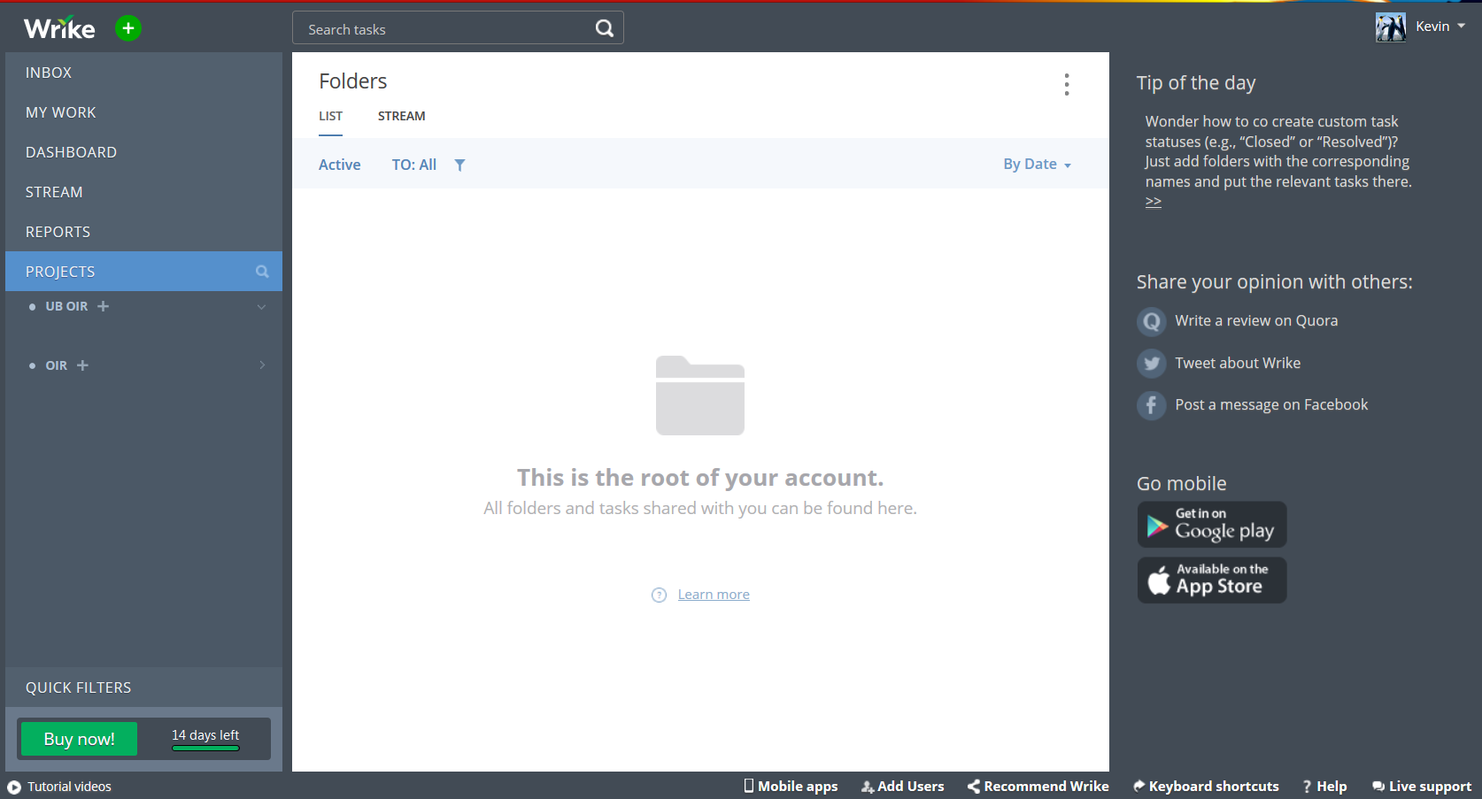The image size is (1482, 799).
Task: Click the plus icon beside OIR folder
Action: point(83,365)
